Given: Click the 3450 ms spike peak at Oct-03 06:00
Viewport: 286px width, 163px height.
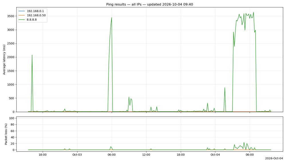Looking at the screenshot, I should click(112, 17).
